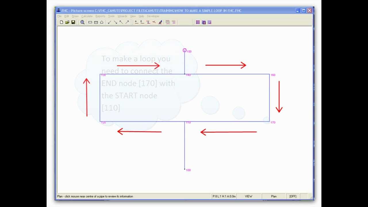
Task: Click the highlighter pen tool icon
Action: coord(160,22)
